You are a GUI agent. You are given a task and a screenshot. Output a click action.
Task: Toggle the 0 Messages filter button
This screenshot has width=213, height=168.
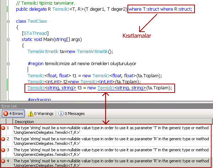pos(71,114)
